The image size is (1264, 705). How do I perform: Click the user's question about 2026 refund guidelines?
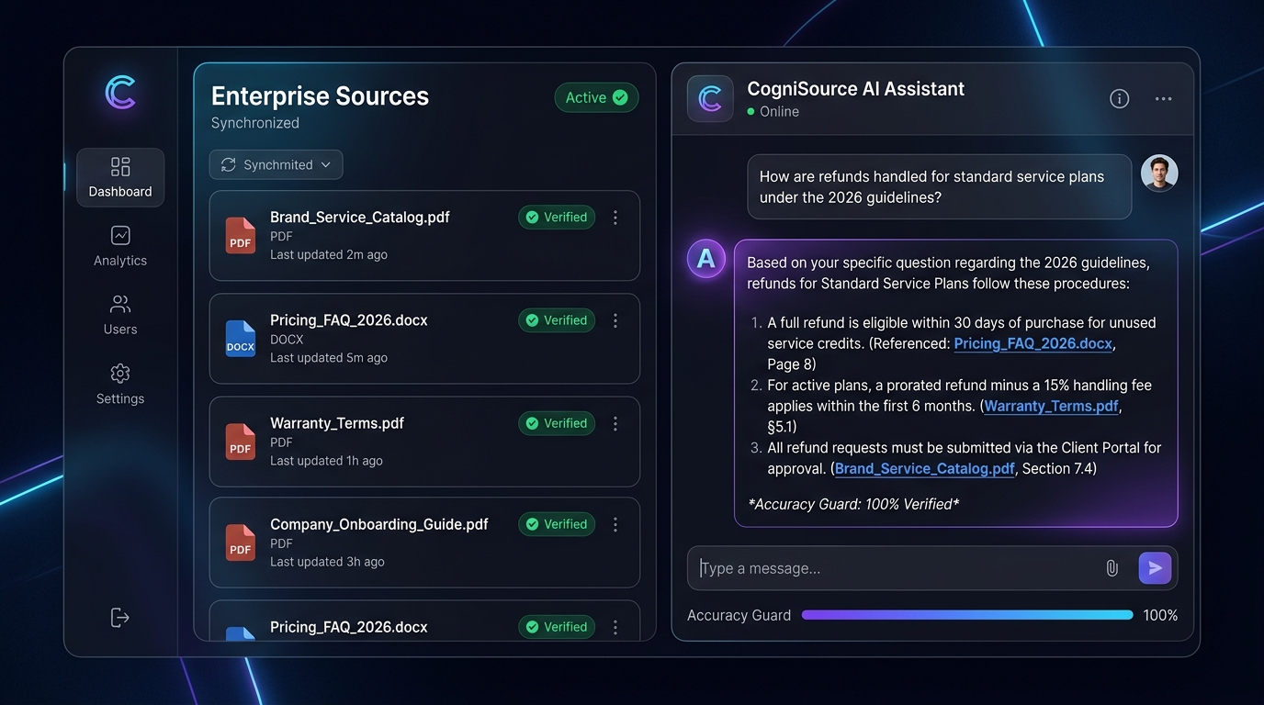click(940, 187)
